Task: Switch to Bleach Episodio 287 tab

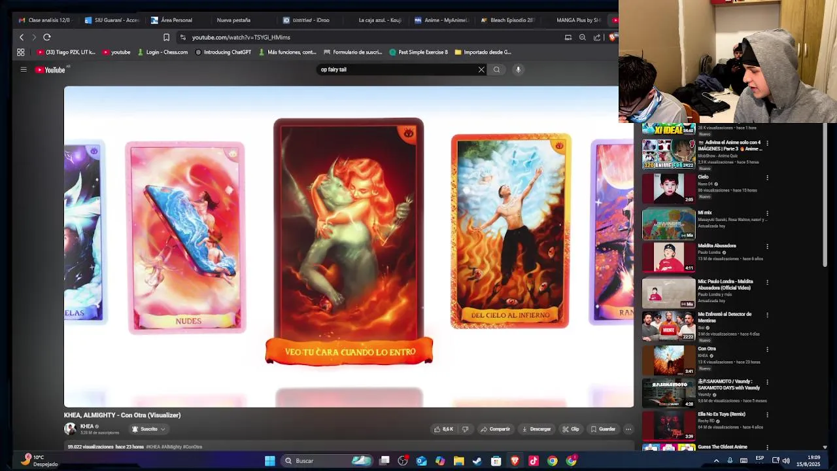Action: (507, 20)
